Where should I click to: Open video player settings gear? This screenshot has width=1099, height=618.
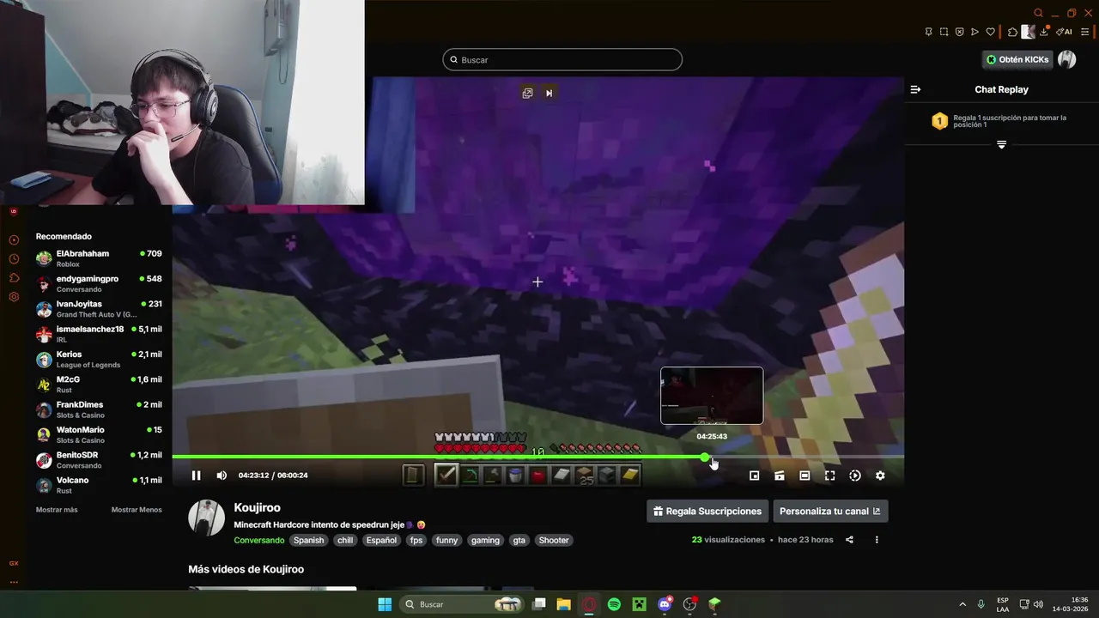pos(880,476)
